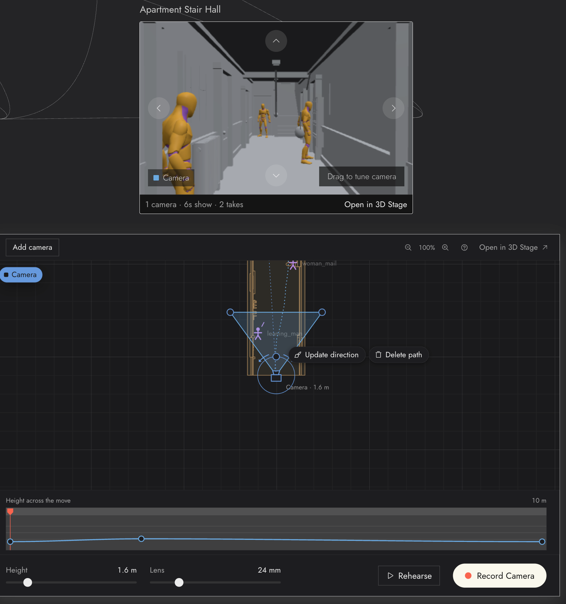
Task: Delete the camera path
Action: [x=399, y=355]
